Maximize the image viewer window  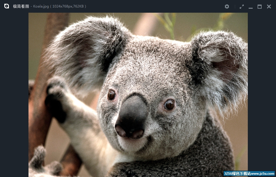point(260,7)
